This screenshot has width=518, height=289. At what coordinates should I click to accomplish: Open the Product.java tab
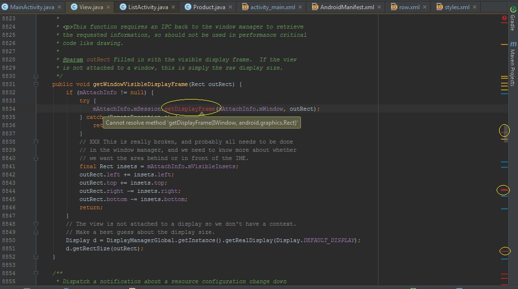click(209, 7)
